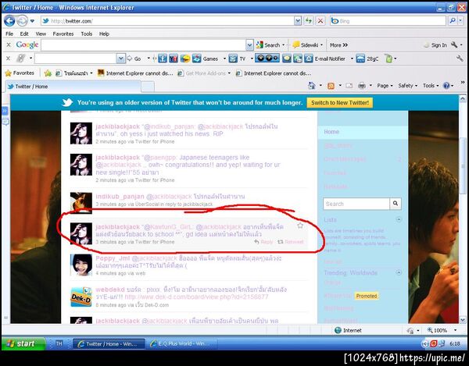Click the Dek-D avatar thumbnail
The width and height of the screenshot is (469, 366).
81,297
